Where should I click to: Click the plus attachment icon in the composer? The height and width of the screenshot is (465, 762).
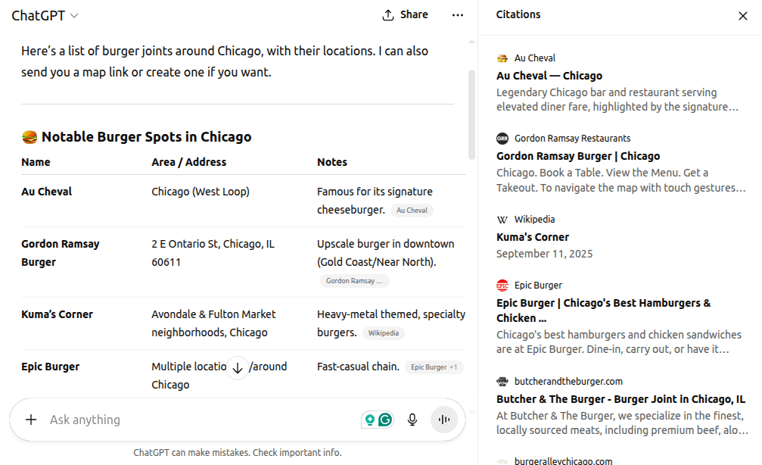click(31, 419)
